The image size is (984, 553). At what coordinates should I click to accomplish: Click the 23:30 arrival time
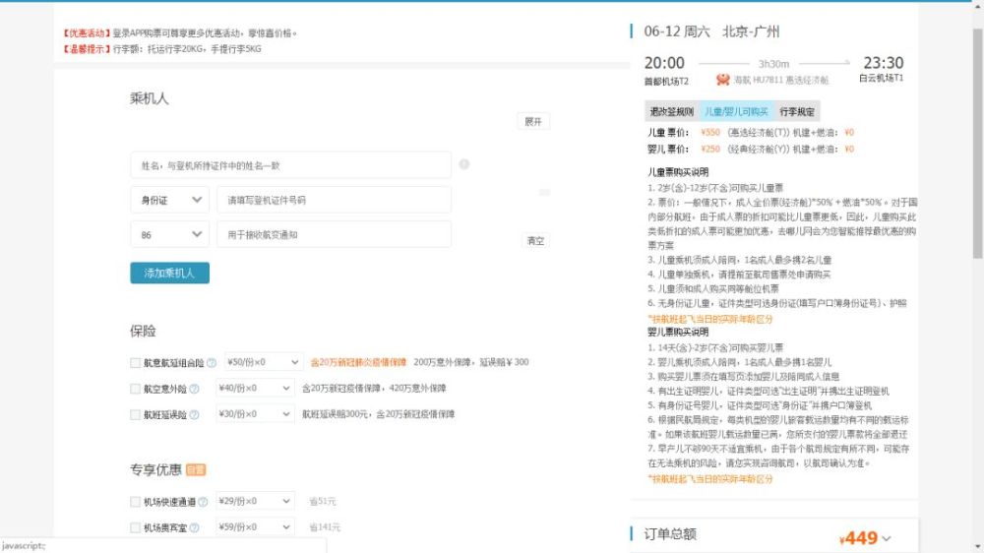(x=884, y=63)
